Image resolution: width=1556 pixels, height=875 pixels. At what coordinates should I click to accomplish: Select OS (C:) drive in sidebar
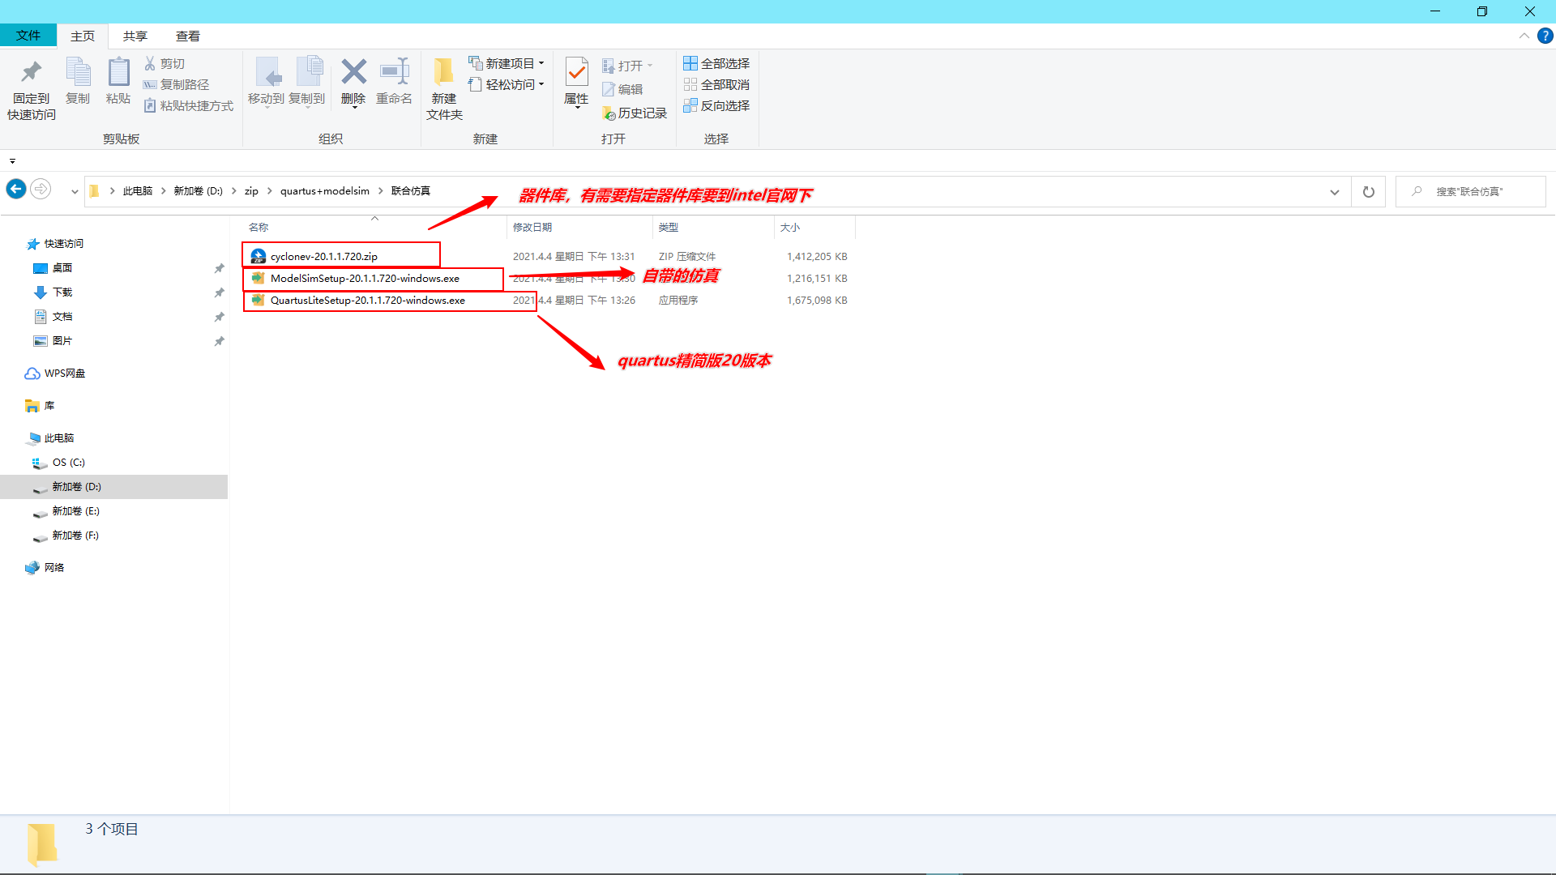tap(68, 463)
